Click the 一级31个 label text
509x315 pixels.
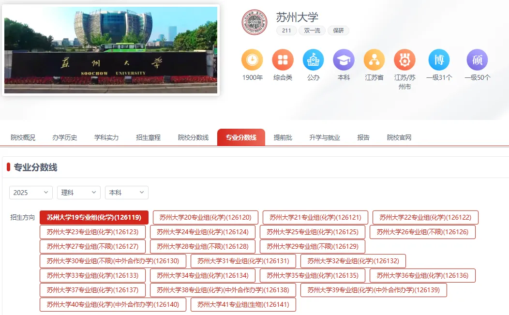(439, 77)
